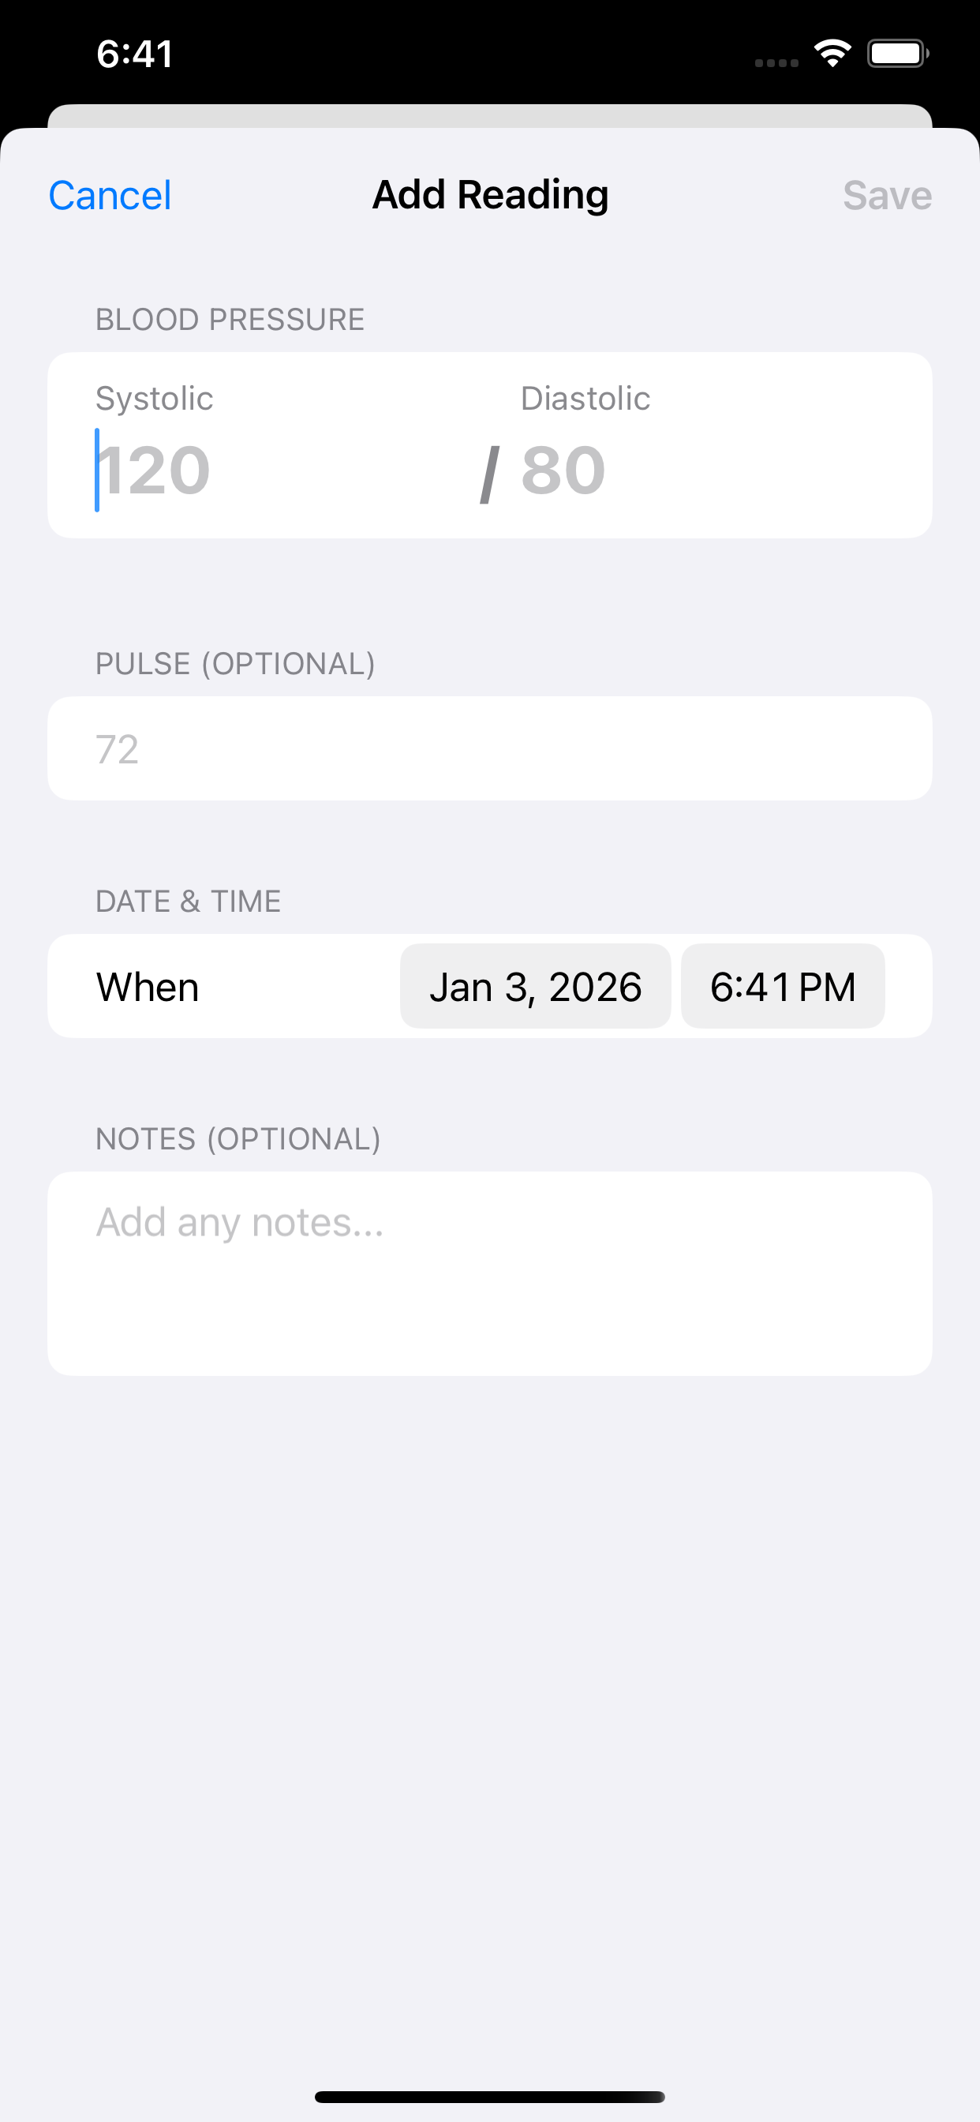Tap the status bar clock
The width and height of the screenshot is (980, 2122).
134,54
